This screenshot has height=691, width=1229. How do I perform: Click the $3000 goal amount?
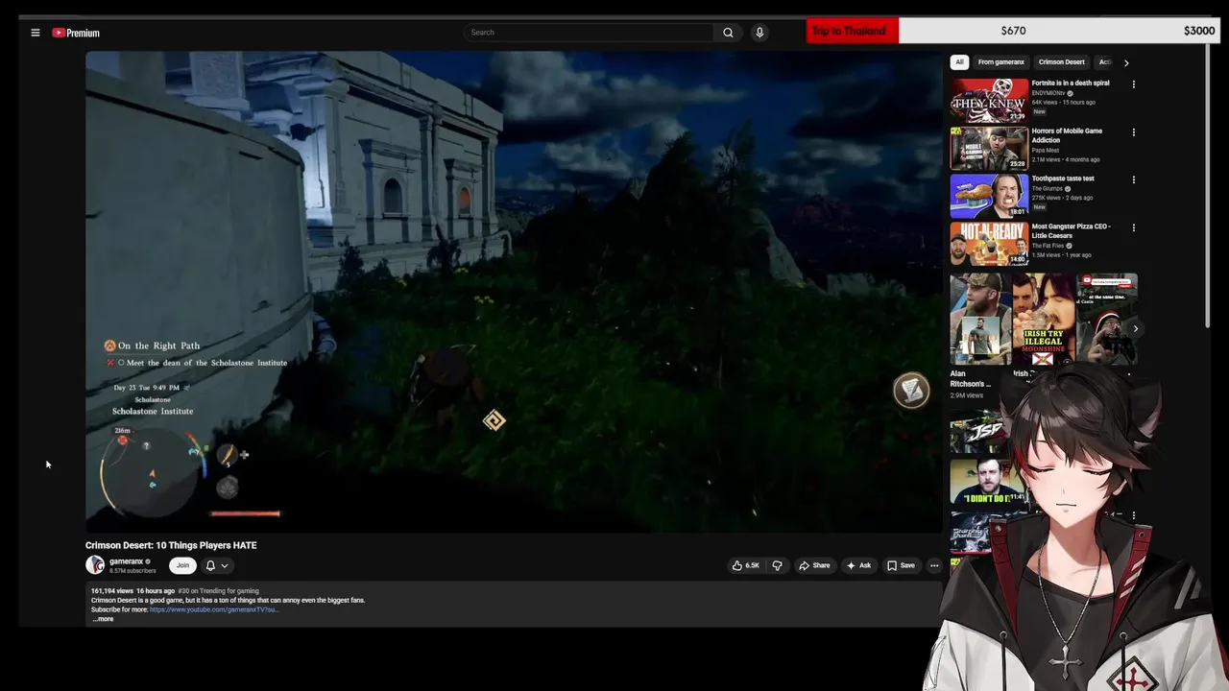(x=1199, y=31)
